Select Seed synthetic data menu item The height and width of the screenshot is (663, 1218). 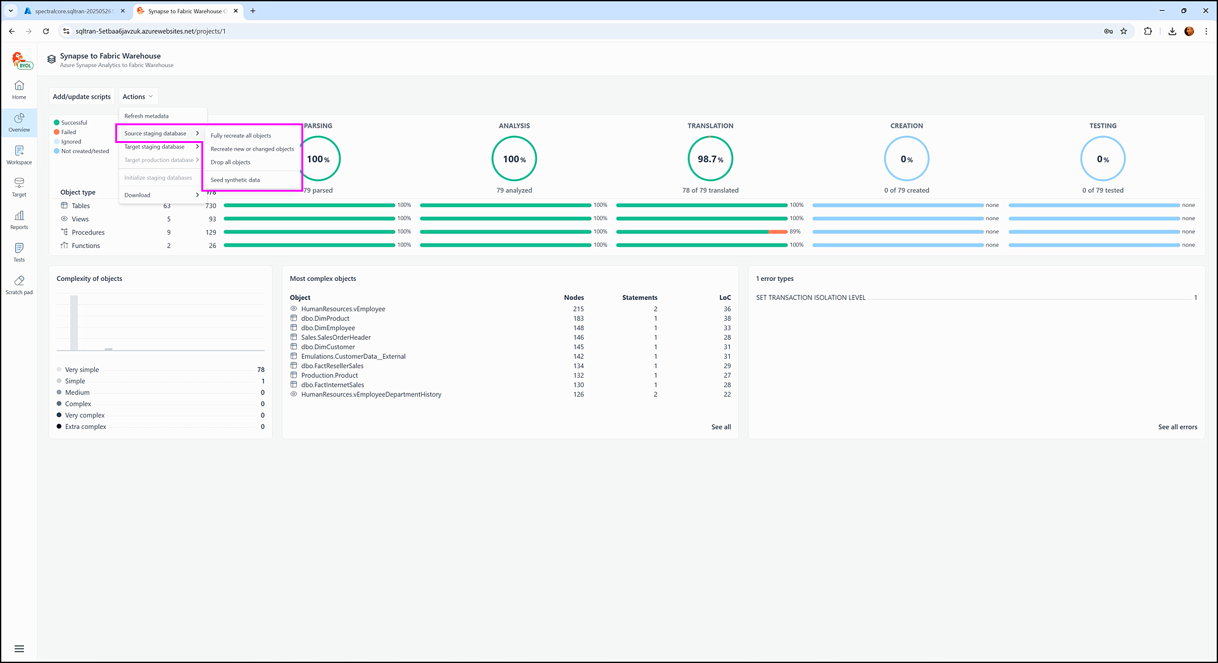pyautogui.click(x=235, y=180)
